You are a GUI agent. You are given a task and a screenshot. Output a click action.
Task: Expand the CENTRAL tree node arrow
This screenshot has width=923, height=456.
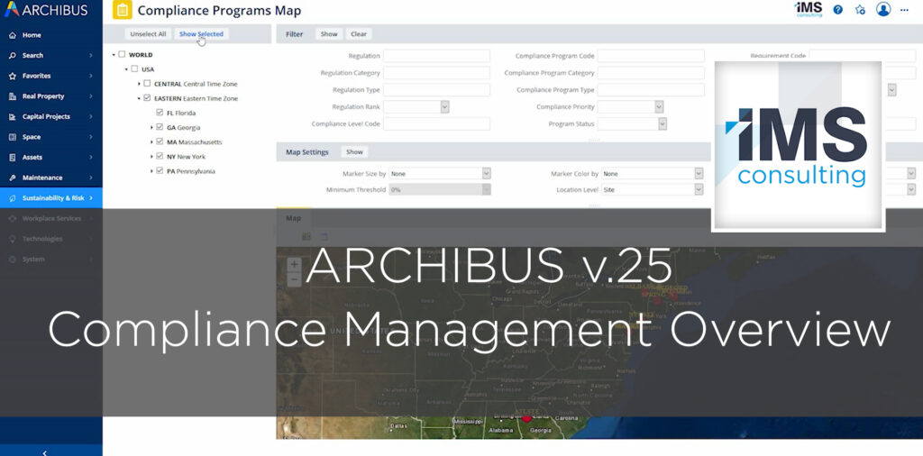point(139,84)
